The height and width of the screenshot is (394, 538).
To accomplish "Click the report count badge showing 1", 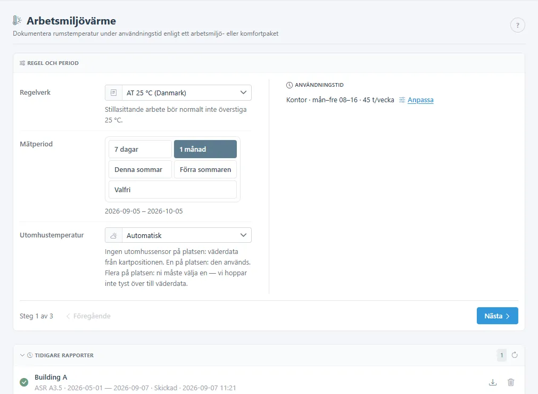I will 501,355.
